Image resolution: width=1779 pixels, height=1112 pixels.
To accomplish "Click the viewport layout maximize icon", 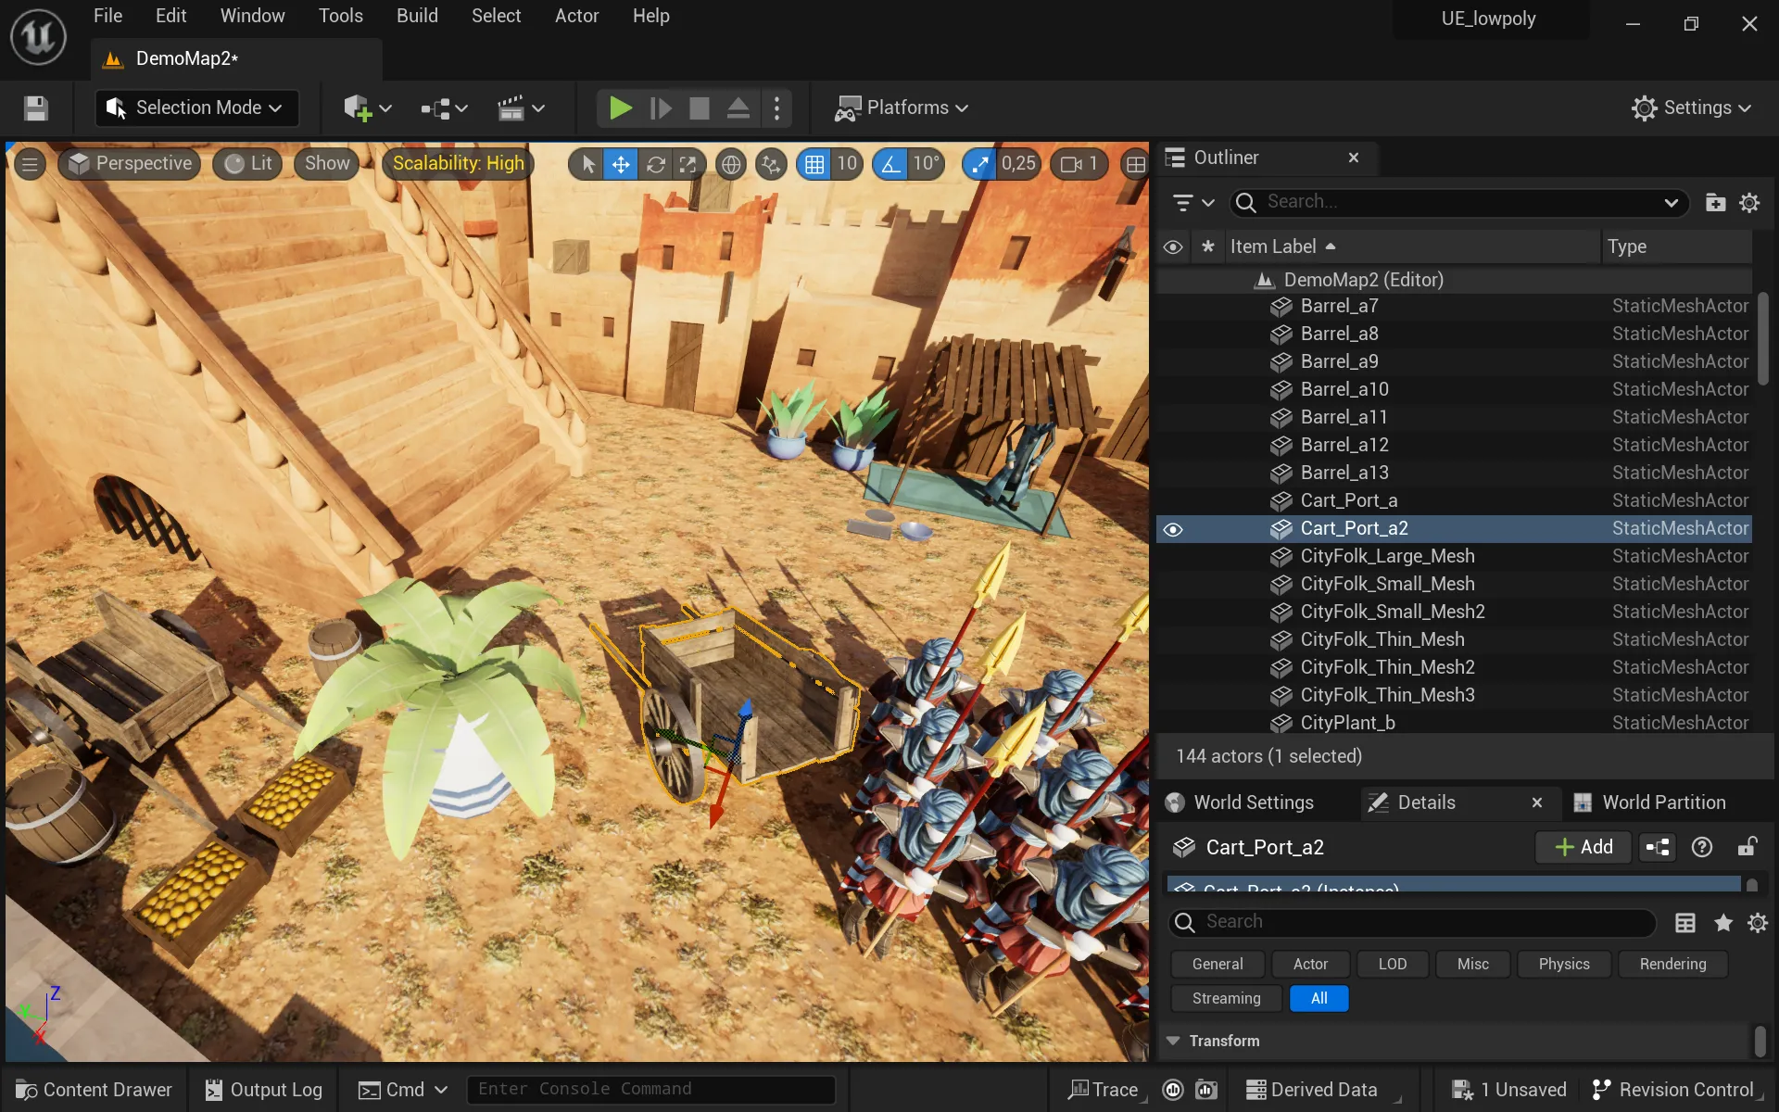I will point(1135,165).
